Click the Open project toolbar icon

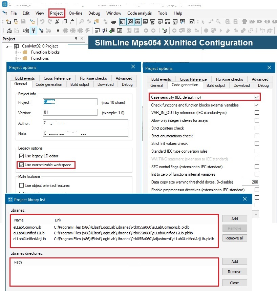[x=16, y=22]
